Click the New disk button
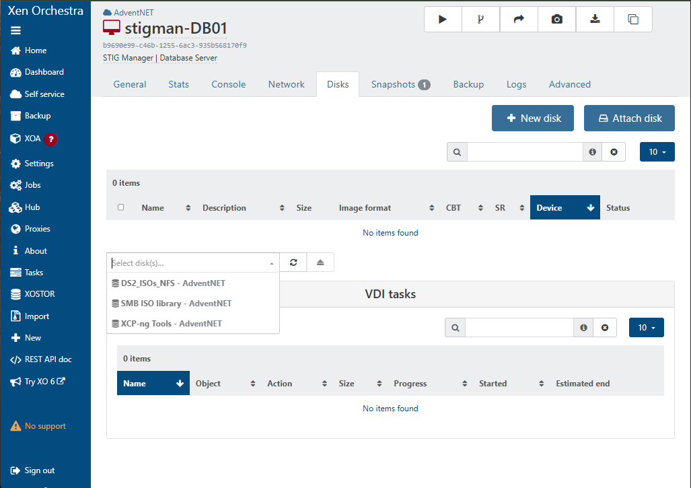 pyautogui.click(x=532, y=118)
